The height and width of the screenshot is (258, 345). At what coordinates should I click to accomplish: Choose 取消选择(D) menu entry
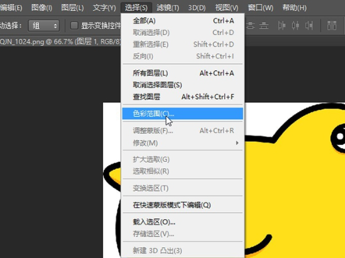tap(183, 33)
